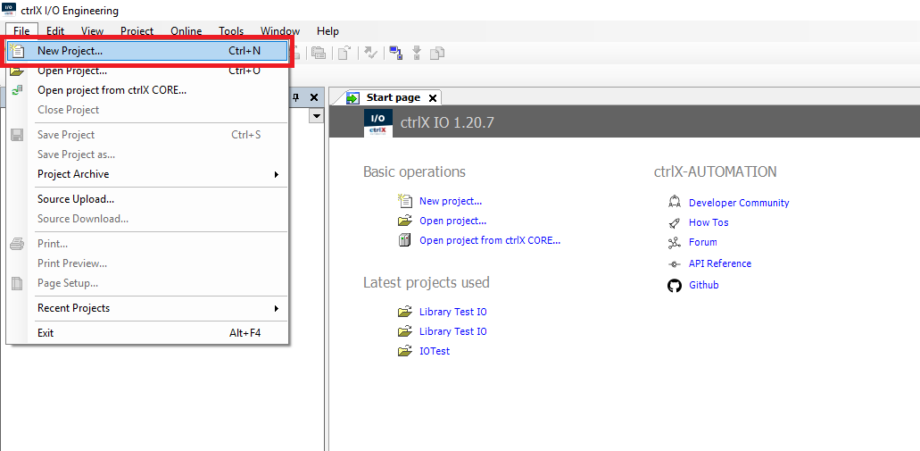The height and width of the screenshot is (451, 920).
Task: Expand the Project Archive submenu
Action: pyautogui.click(x=147, y=174)
